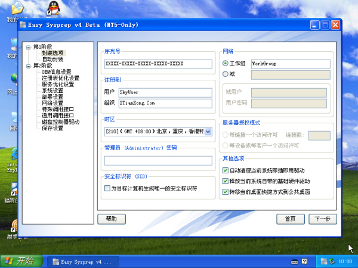Open 部署设置 in the tree
The width and height of the screenshot is (358, 268).
click(x=53, y=97)
